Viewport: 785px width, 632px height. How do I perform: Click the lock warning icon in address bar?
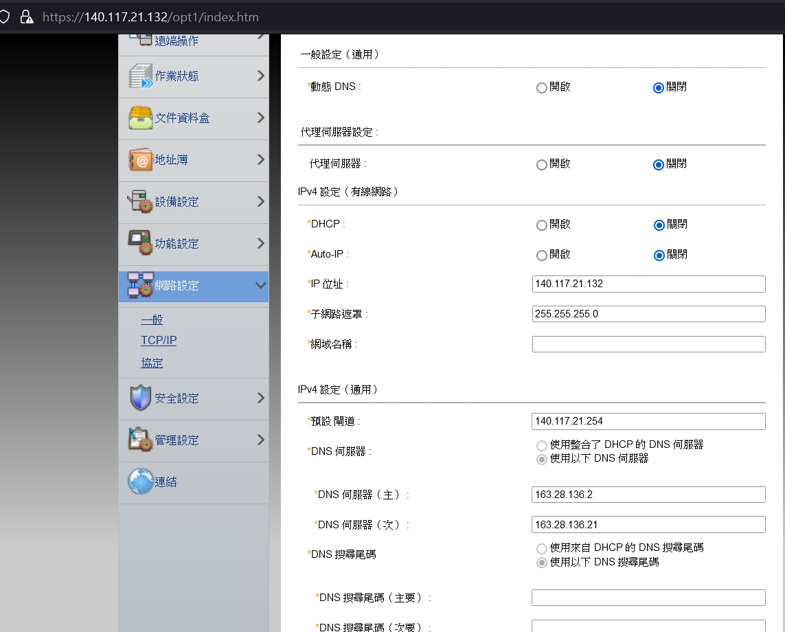[27, 17]
